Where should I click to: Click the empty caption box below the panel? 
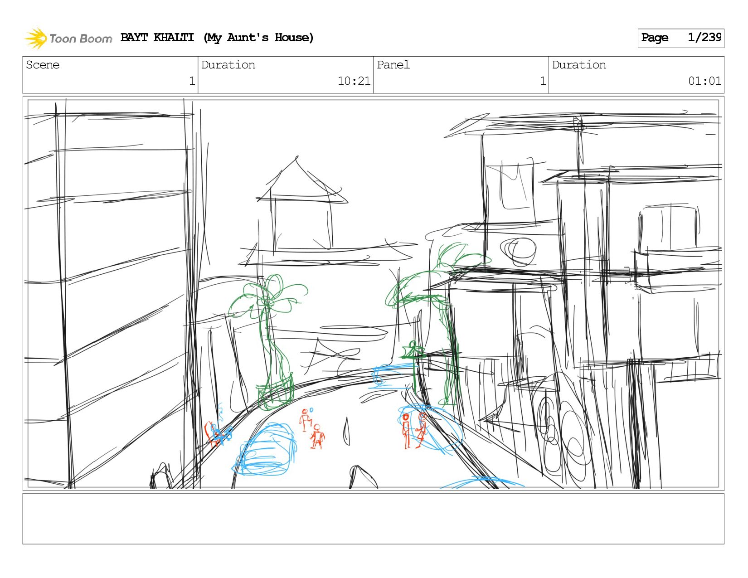coord(373,519)
